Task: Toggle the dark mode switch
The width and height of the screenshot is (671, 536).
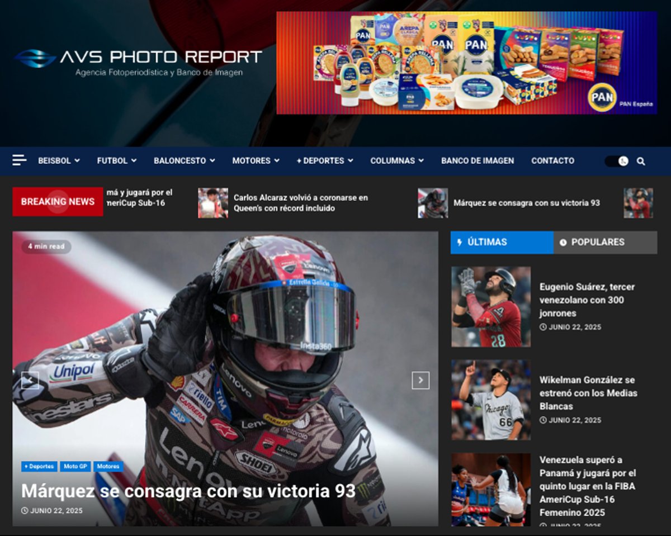Action: tap(617, 161)
